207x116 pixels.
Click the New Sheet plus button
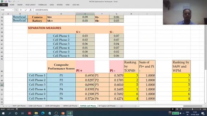tap(122, 106)
